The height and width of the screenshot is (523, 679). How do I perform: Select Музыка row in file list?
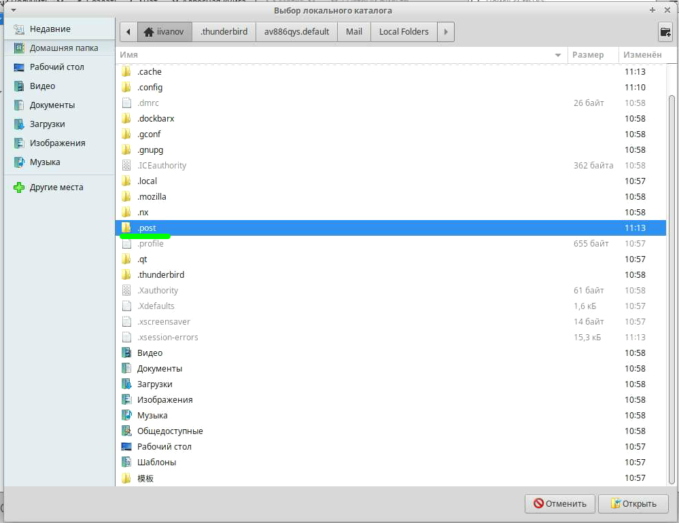(391, 415)
